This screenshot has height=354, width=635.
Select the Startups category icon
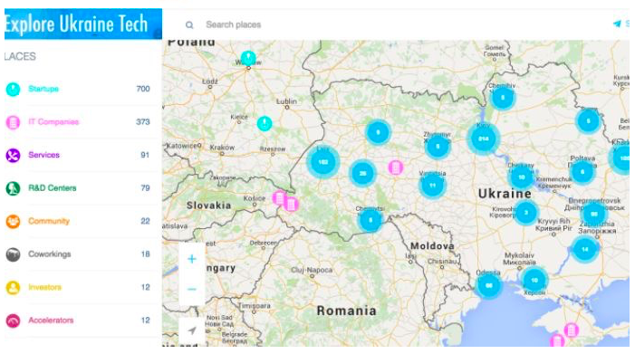(x=13, y=89)
